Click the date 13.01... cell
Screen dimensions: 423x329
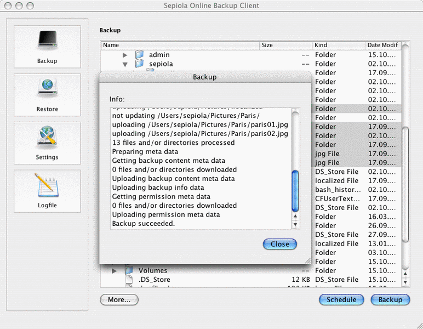[x=382, y=243]
